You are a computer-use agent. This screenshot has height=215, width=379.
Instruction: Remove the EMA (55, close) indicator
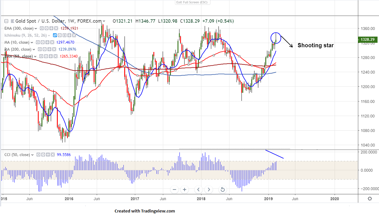coord(56,56)
